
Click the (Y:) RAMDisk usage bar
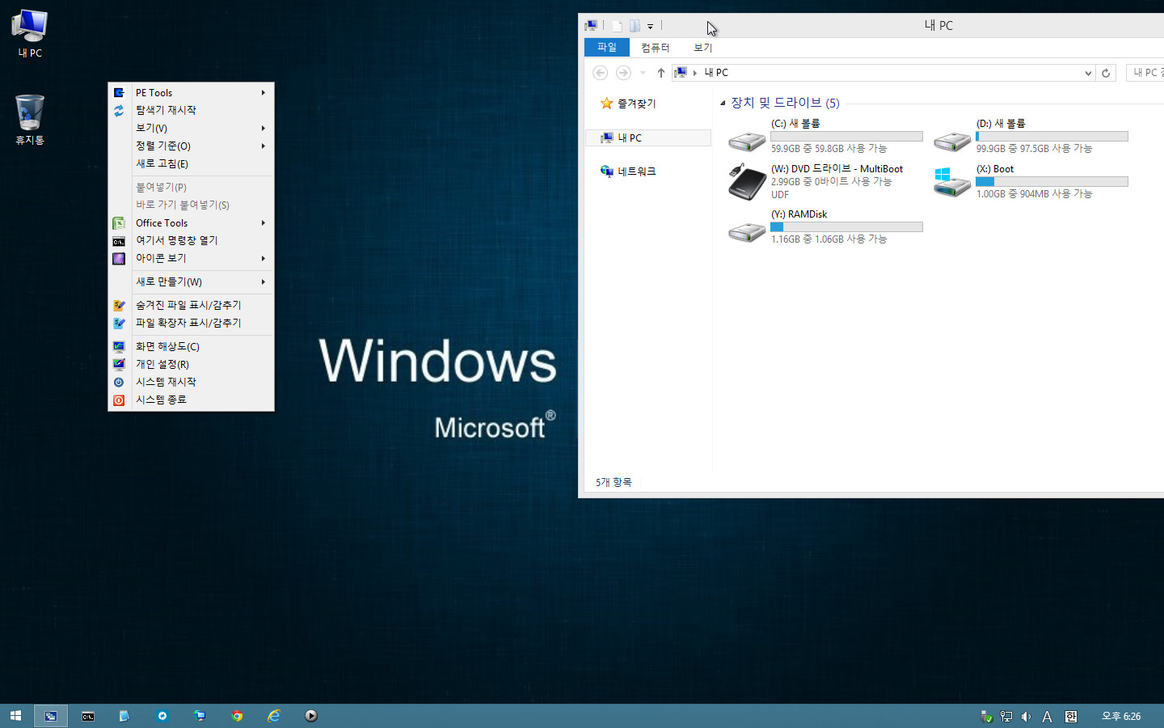point(846,227)
